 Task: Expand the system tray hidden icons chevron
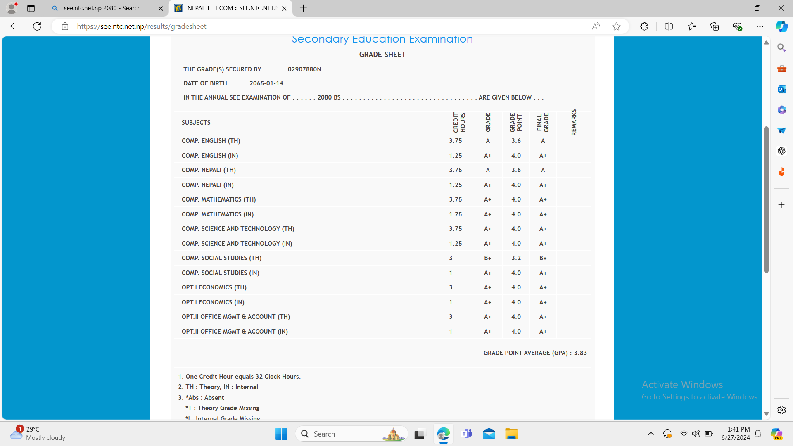[x=651, y=434]
